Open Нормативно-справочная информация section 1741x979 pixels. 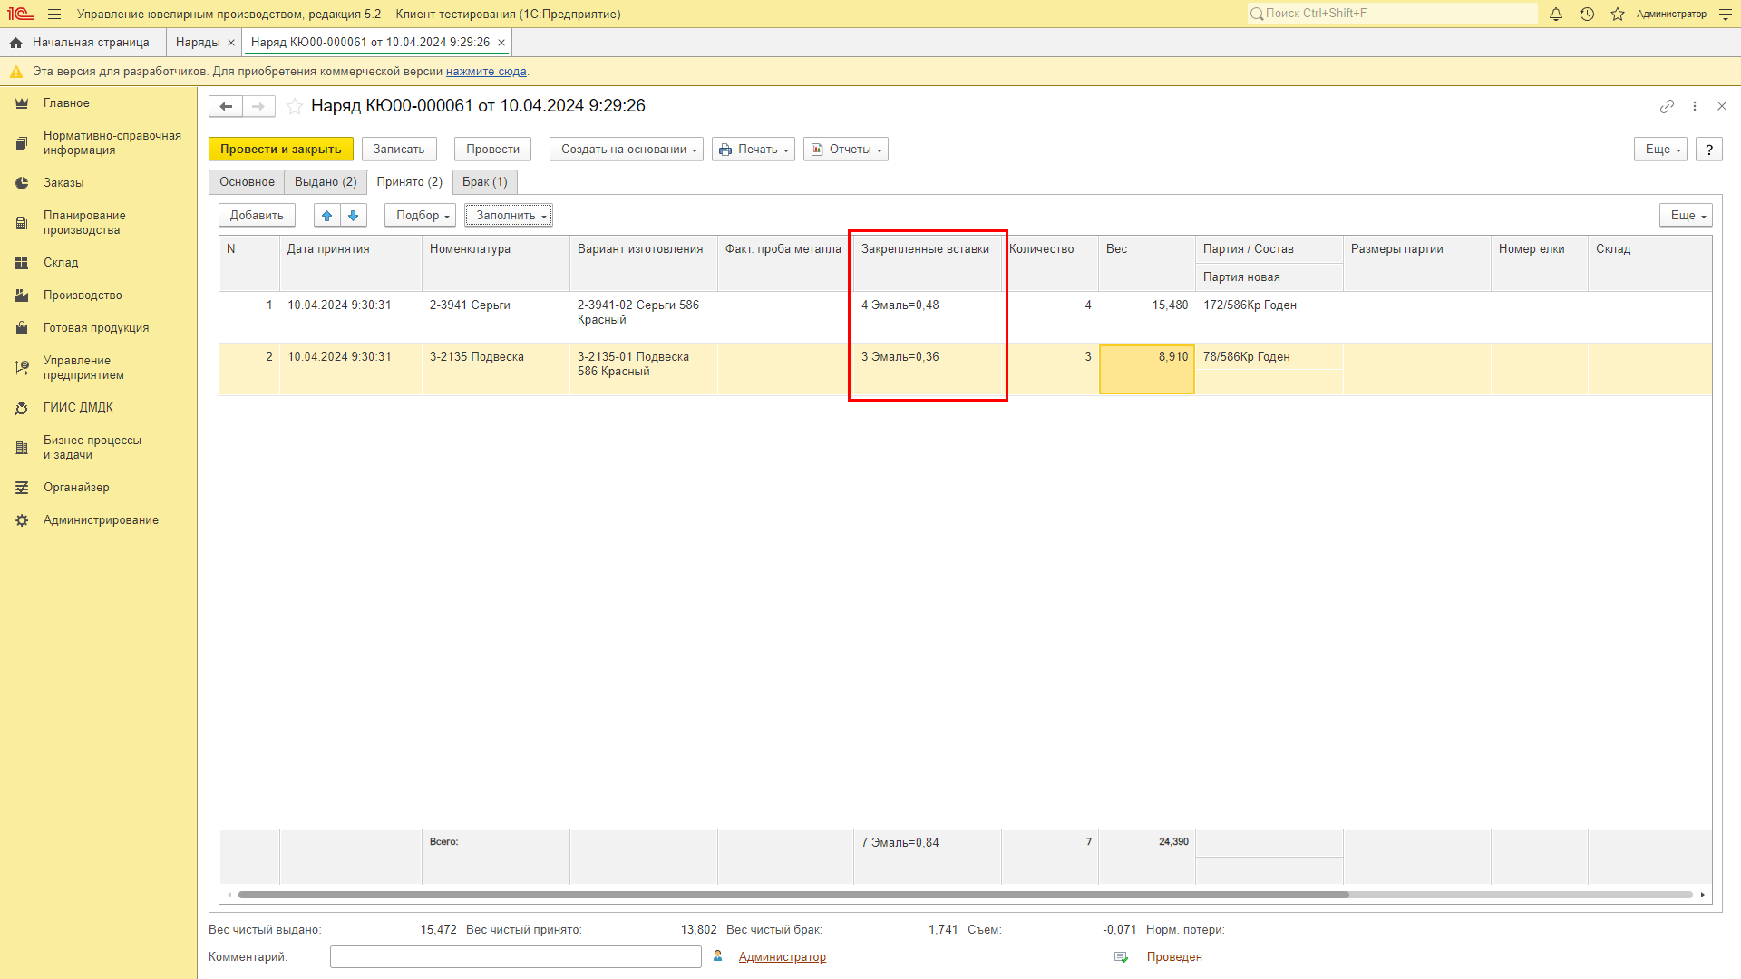point(112,143)
